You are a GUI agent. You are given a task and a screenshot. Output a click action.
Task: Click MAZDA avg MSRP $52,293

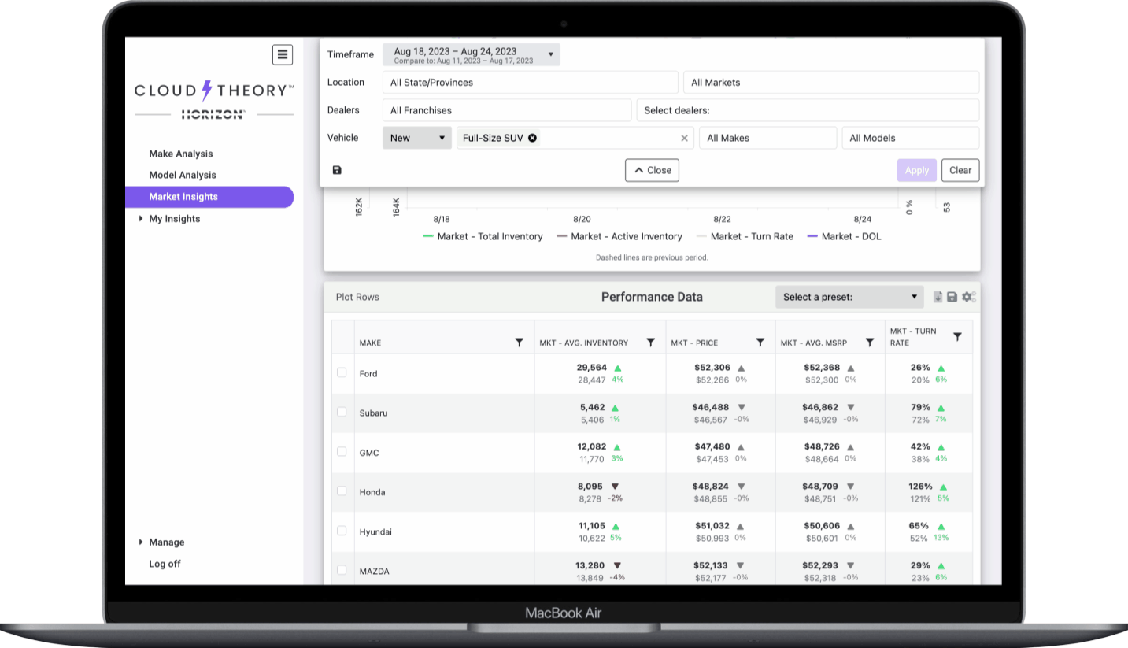821,565
